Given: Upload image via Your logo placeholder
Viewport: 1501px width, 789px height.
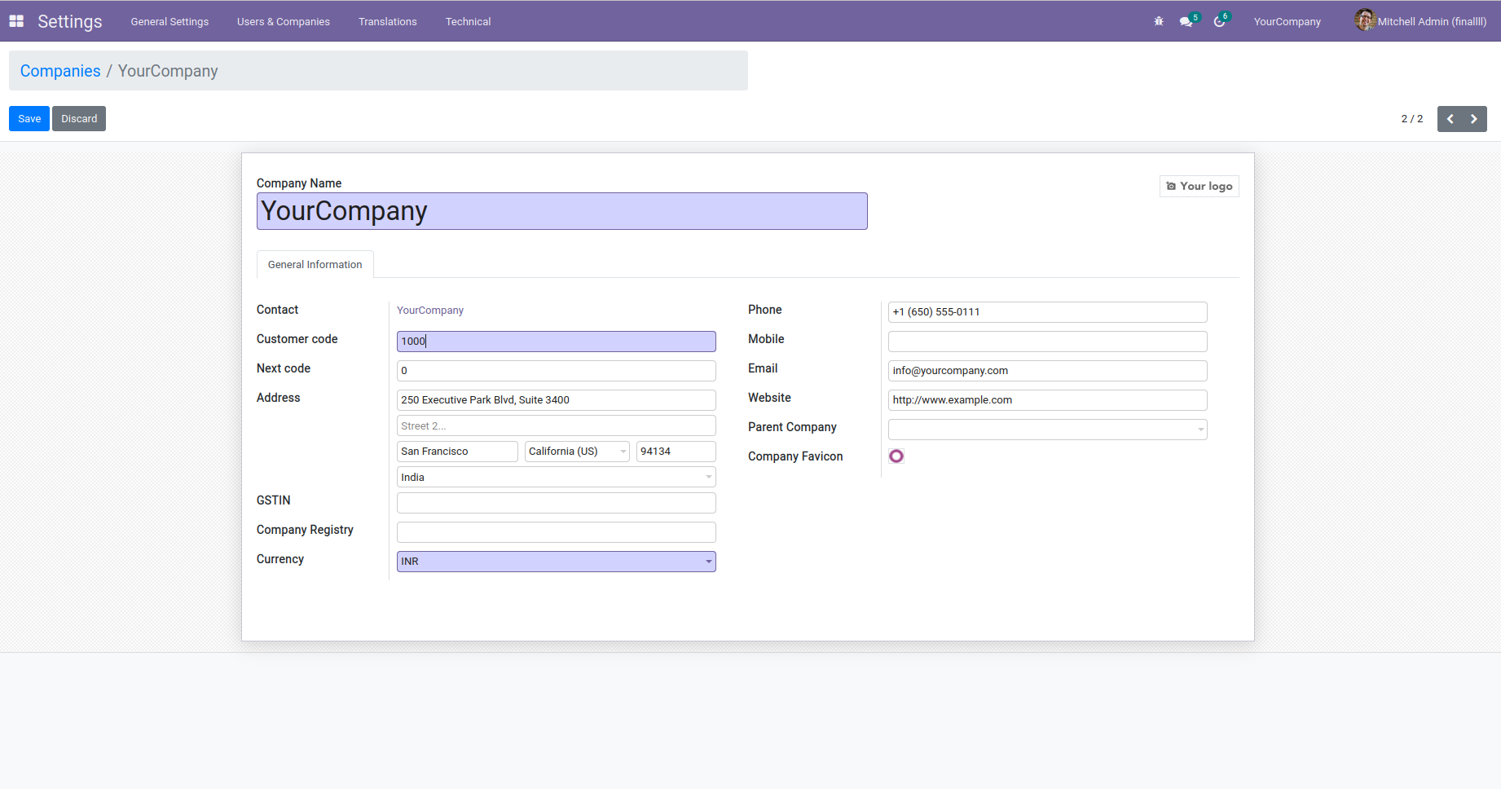Looking at the screenshot, I should click(x=1199, y=187).
